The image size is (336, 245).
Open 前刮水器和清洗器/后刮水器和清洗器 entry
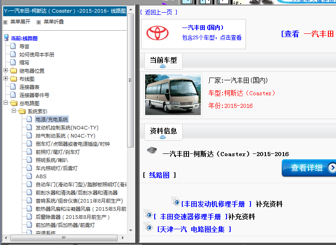coord(76,193)
